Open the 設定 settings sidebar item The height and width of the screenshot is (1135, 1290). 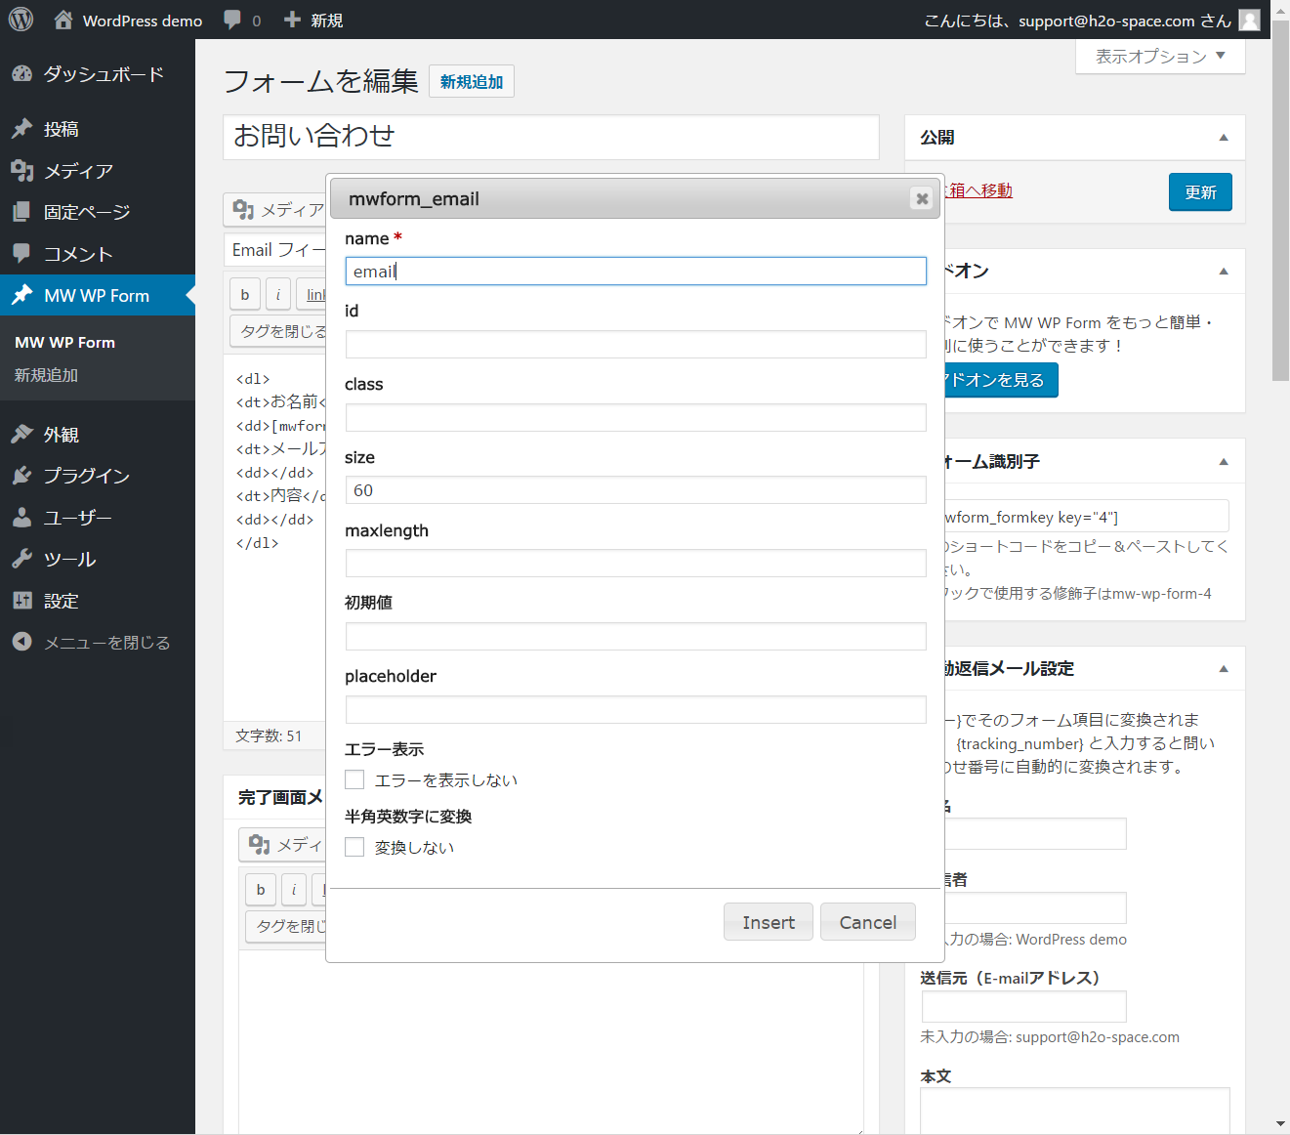61,601
